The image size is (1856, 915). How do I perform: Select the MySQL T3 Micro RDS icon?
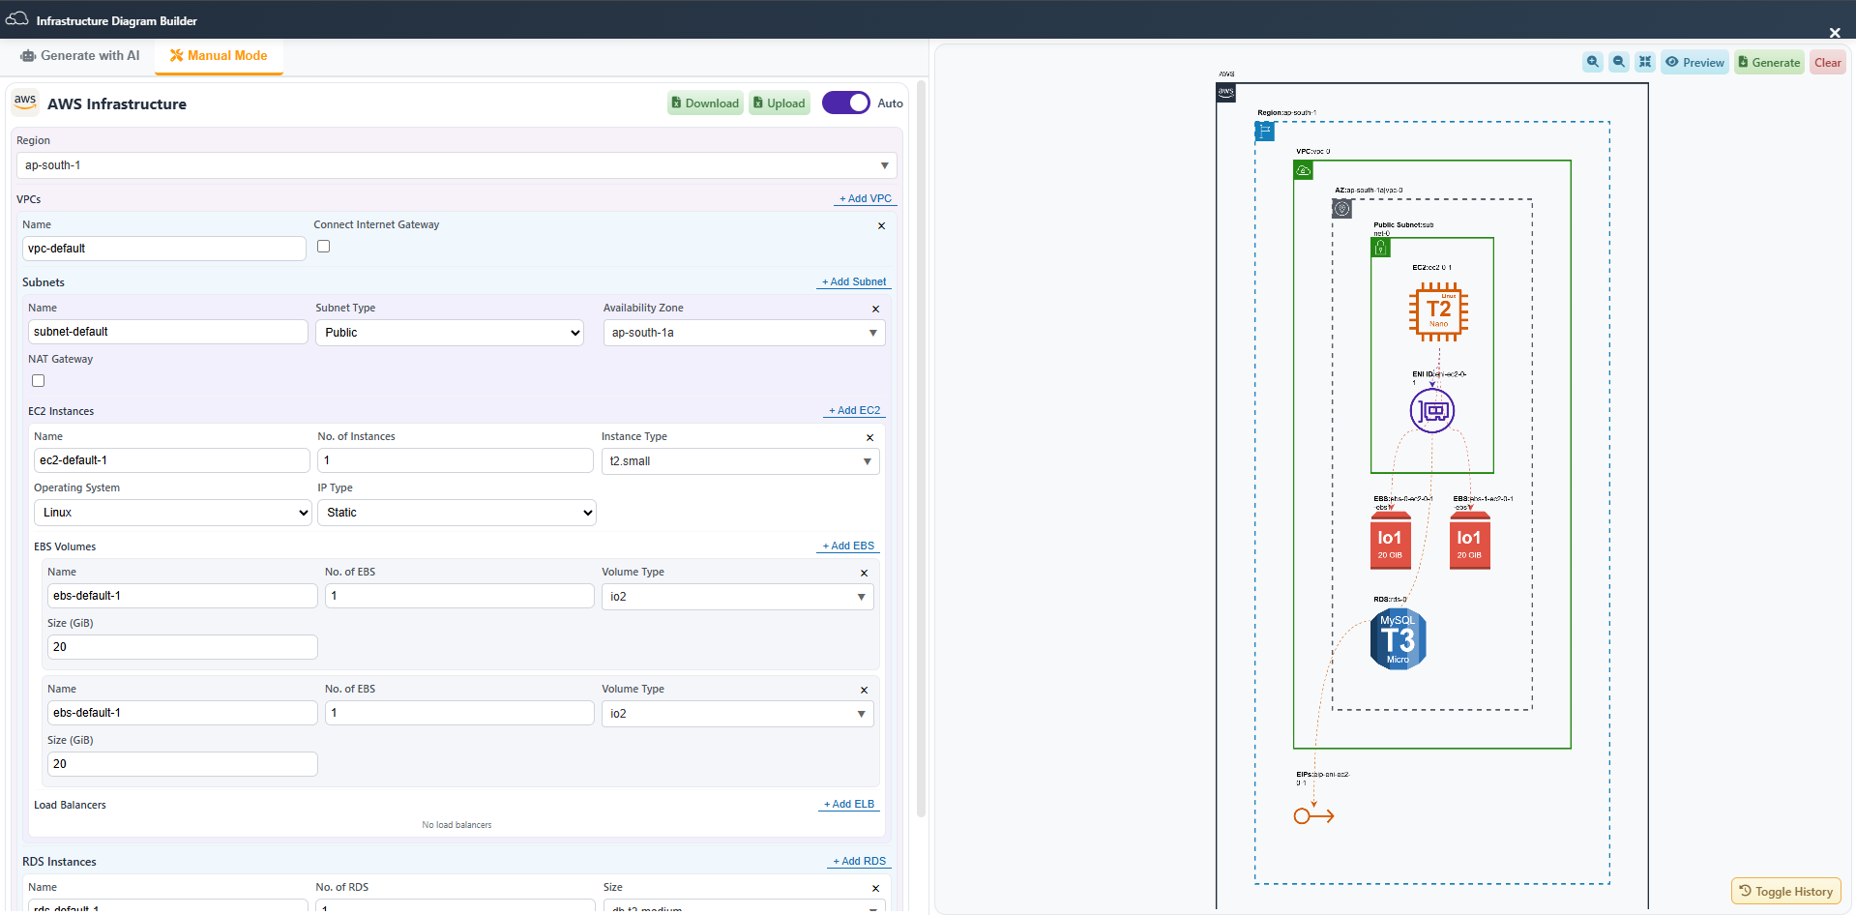[x=1399, y=638]
